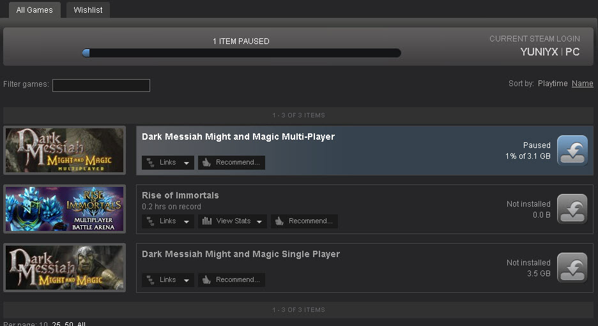Click '1 ITEM PAUSED' status text
Viewport: 598px width, 326px height.
(241, 41)
